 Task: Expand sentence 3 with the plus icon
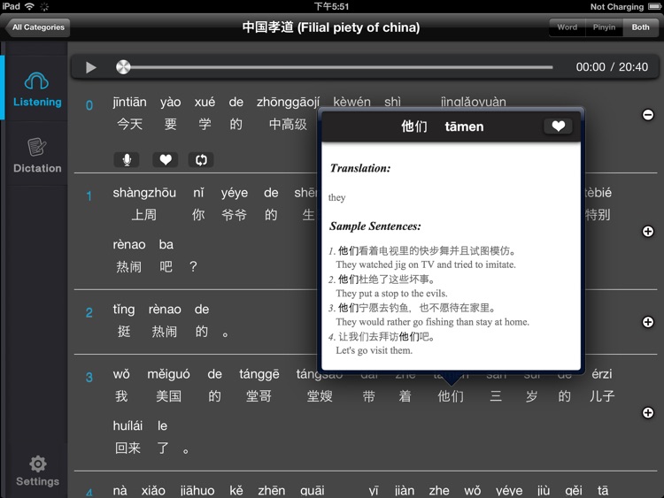coord(648,412)
